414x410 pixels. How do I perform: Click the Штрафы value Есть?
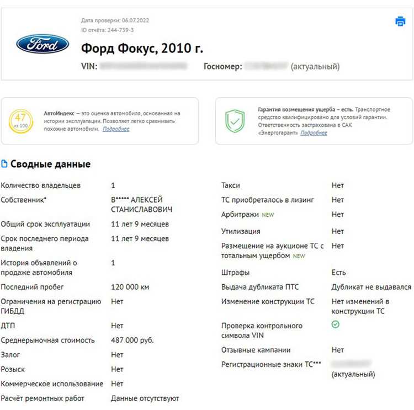point(339,273)
